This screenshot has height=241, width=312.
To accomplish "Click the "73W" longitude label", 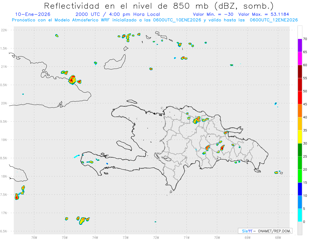I will 126,237.
